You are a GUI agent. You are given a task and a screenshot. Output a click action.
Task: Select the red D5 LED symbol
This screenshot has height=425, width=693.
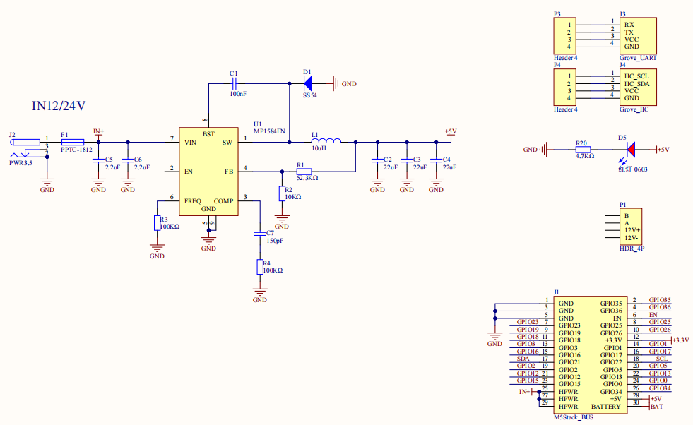pyautogui.click(x=631, y=149)
